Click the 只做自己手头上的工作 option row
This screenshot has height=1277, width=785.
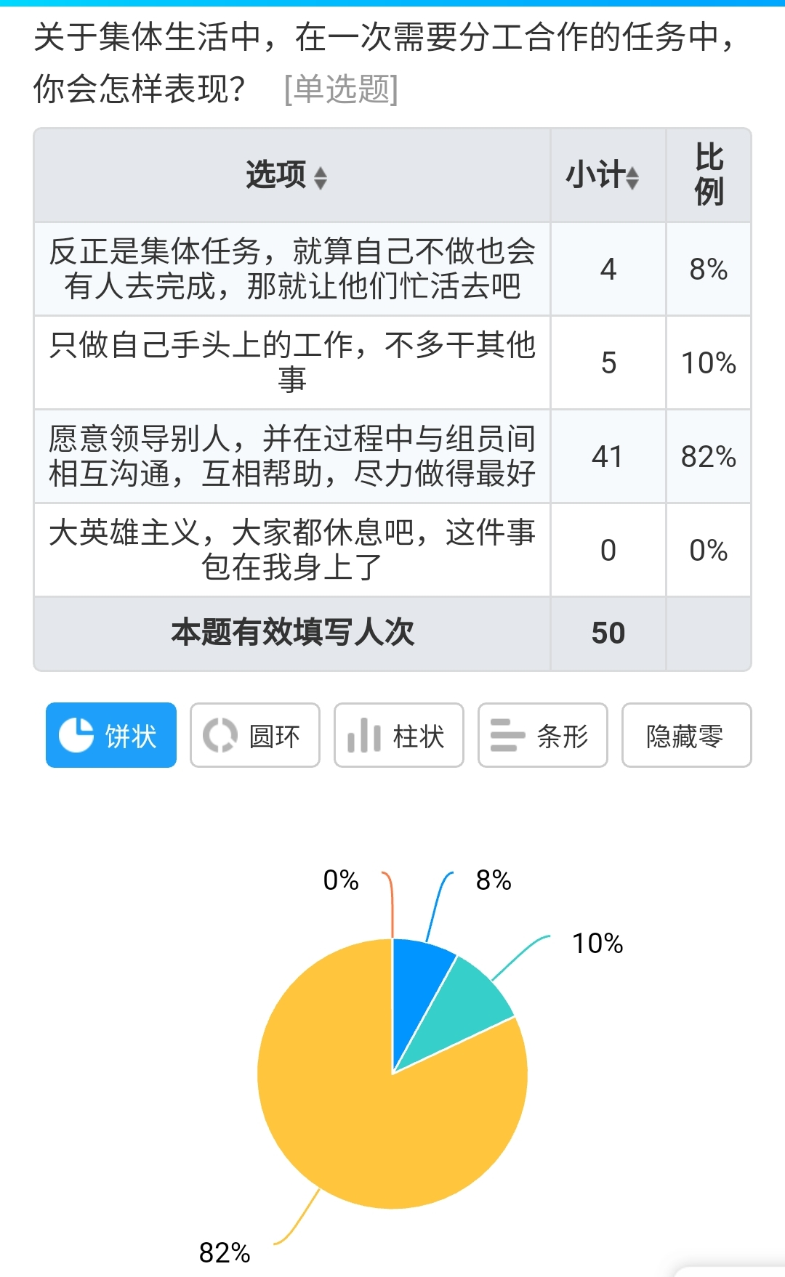click(x=291, y=362)
